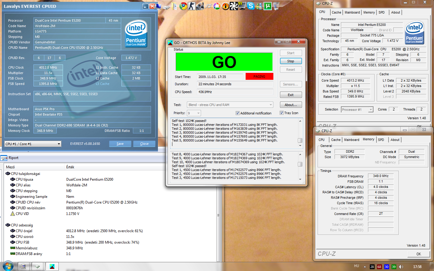Open Cache tab in lower CPU-Z window
The width and height of the screenshot is (434, 271).
[336, 140]
